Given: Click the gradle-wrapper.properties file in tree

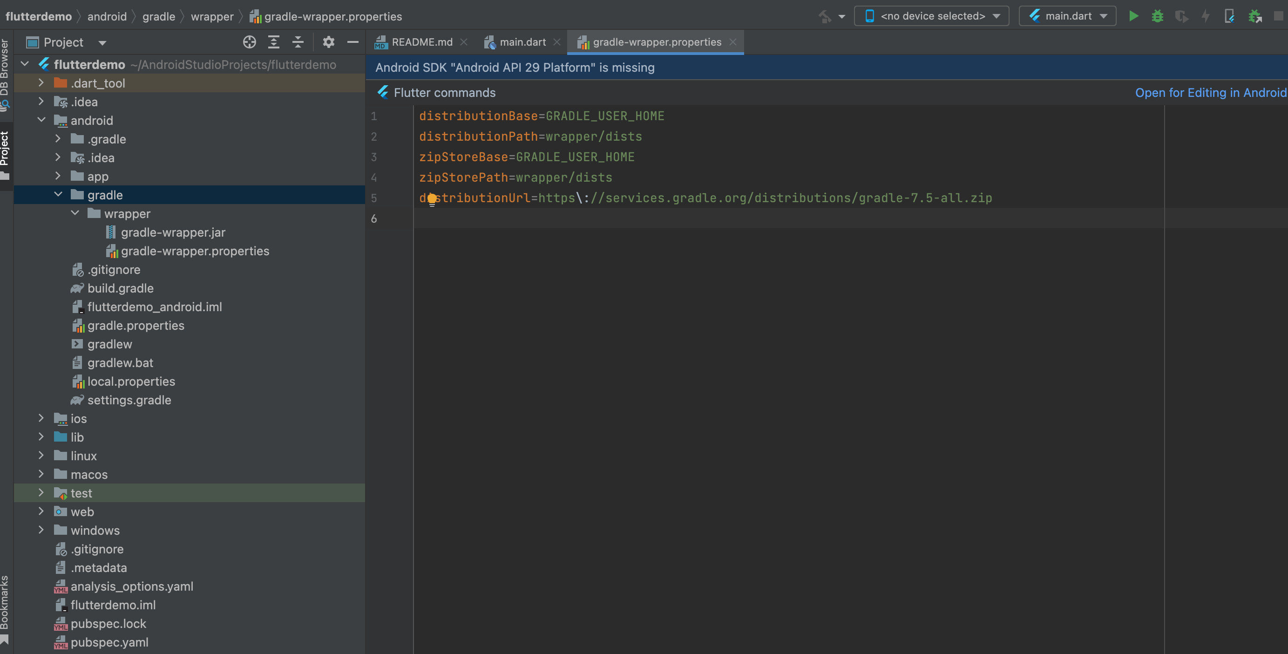Looking at the screenshot, I should coord(195,251).
